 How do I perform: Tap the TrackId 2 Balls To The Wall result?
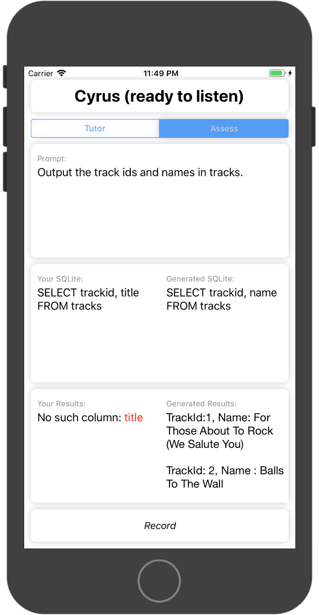coord(225,477)
